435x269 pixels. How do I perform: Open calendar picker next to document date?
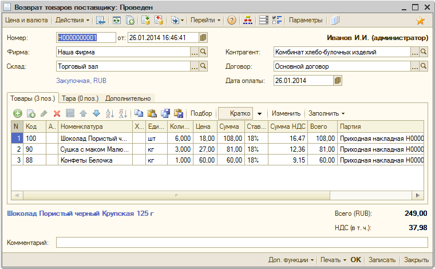click(x=203, y=38)
